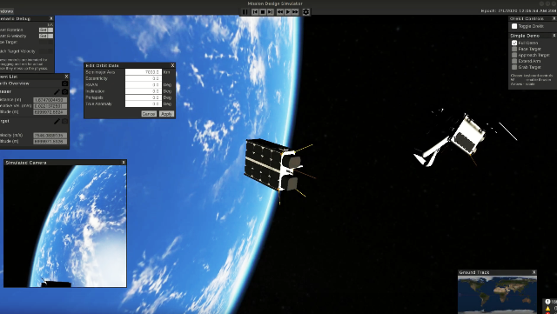Click the Ground Track world map

(497, 295)
